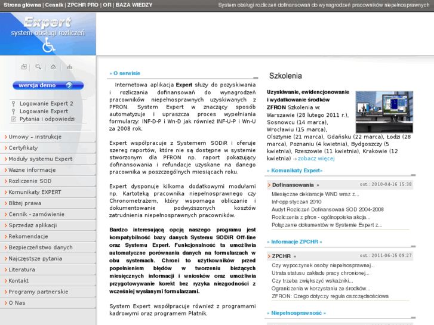
Task: Follow the zobacz więcej link under Szkolenia
Action: 316,159
